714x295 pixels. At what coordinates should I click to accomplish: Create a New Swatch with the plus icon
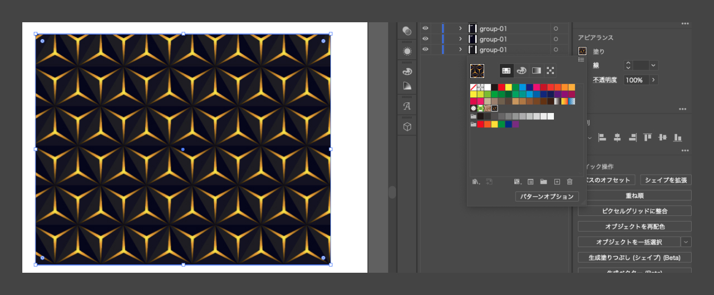(x=557, y=181)
